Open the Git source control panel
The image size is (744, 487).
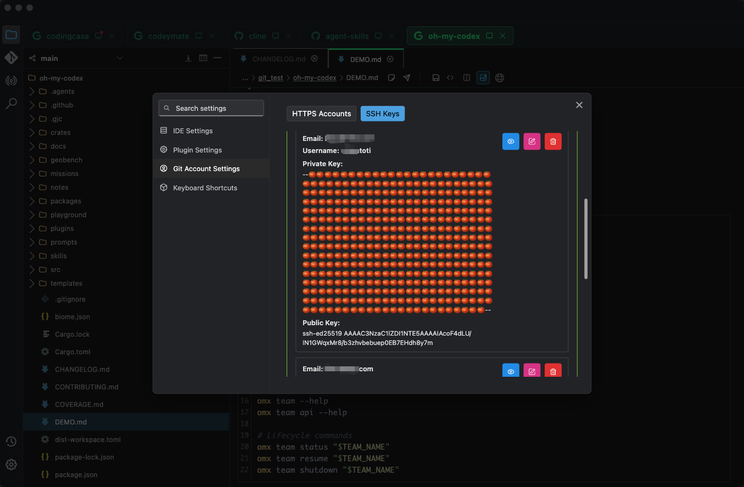click(11, 58)
